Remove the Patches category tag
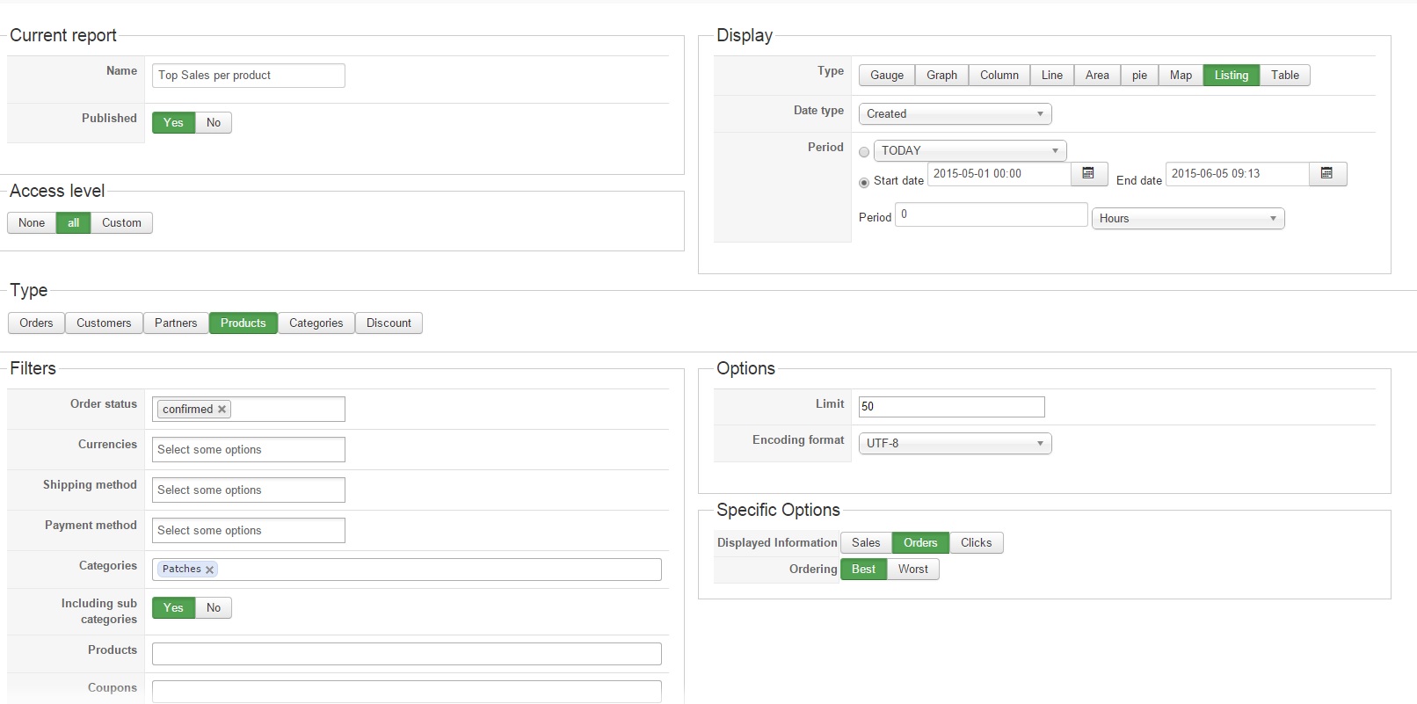The height and width of the screenshot is (704, 1417). pyautogui.click(x=210, y=570)
